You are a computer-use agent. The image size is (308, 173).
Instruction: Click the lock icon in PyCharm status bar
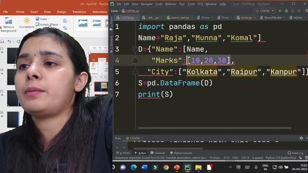click(300, 158)
